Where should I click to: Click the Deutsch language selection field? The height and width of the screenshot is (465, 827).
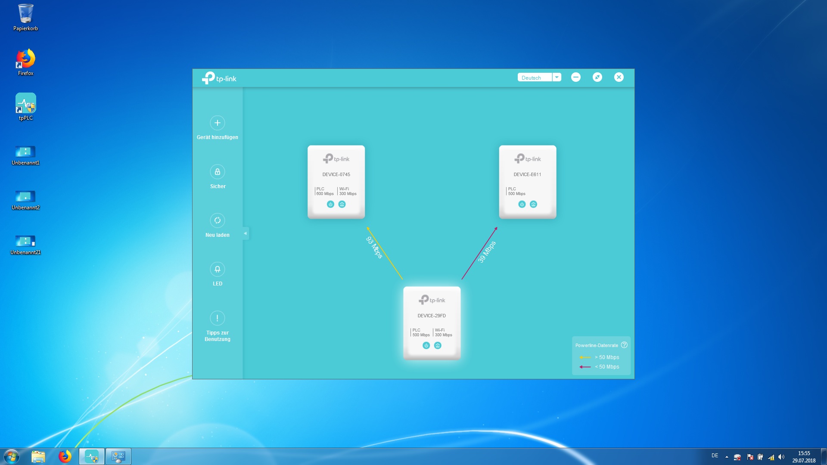[x=534, y=77]
